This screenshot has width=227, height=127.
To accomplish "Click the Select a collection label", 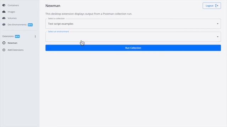I will pos(56,19).
